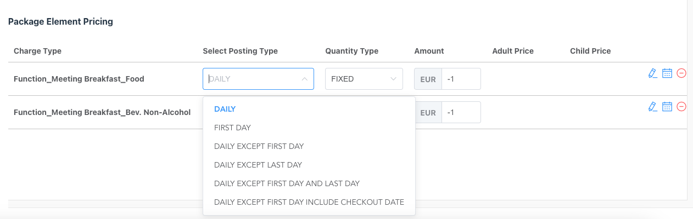Collapse the Select Posting Type dropdown
Image resolution: width=693 pixels, height=219 pixels.
304,79
